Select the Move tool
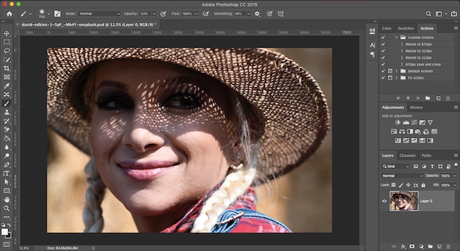 (x=6, y=34)
